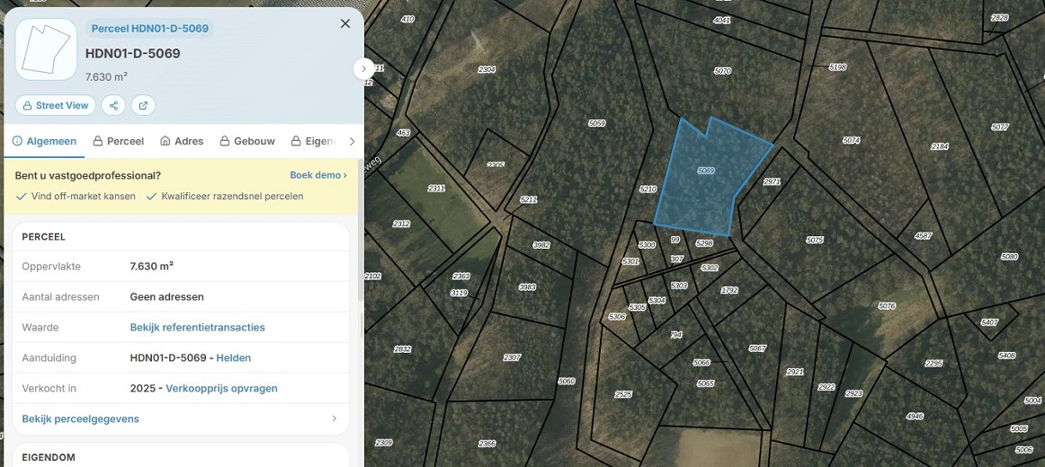Expand Bekijk perceelgegevens chevron
This screenshot has width=1045, height=467.
[335, 419]
